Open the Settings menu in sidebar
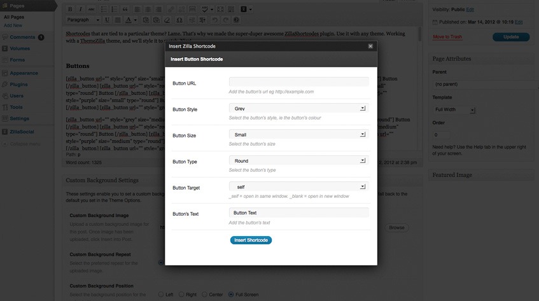This screenshot has width=539, height=301. (x=19, y=118)
